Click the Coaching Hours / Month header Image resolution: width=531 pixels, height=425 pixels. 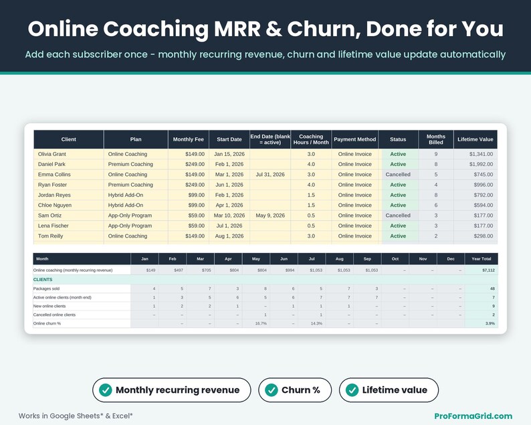pos(311,139)
